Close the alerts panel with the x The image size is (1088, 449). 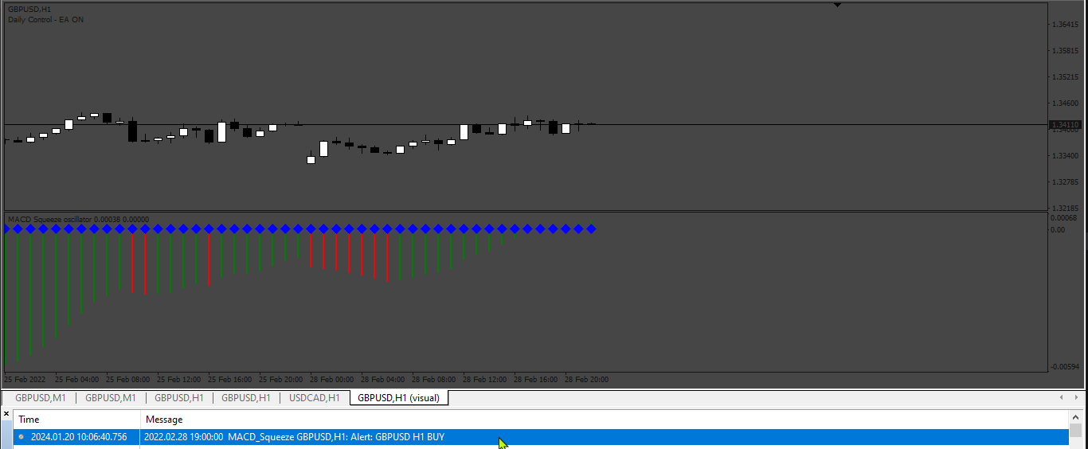(x=6, y=414)
